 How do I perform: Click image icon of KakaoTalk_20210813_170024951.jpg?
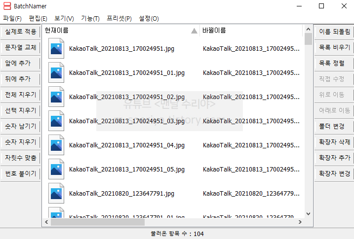coord(56,48)
